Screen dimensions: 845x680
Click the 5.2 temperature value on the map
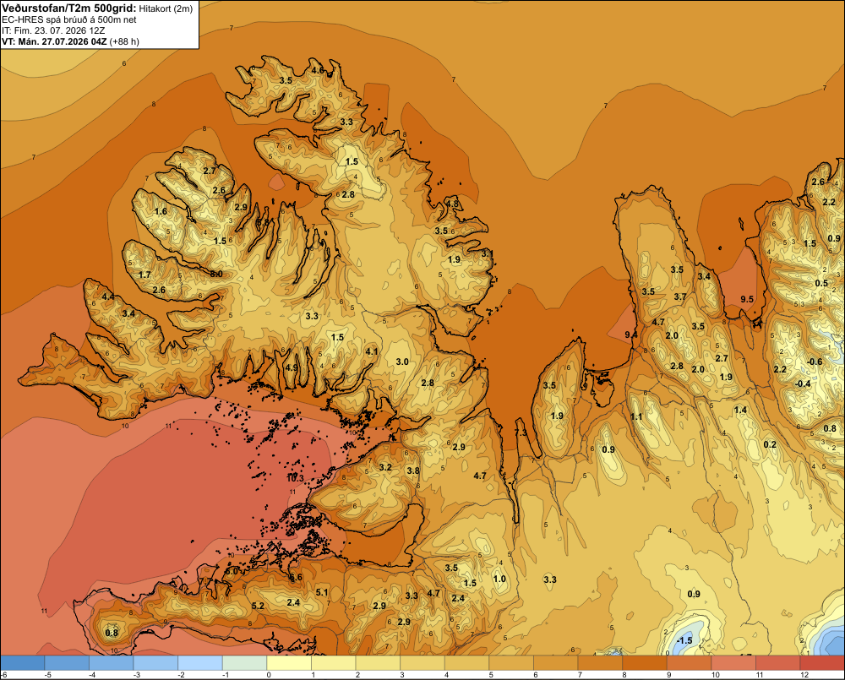tap(258, 607)
